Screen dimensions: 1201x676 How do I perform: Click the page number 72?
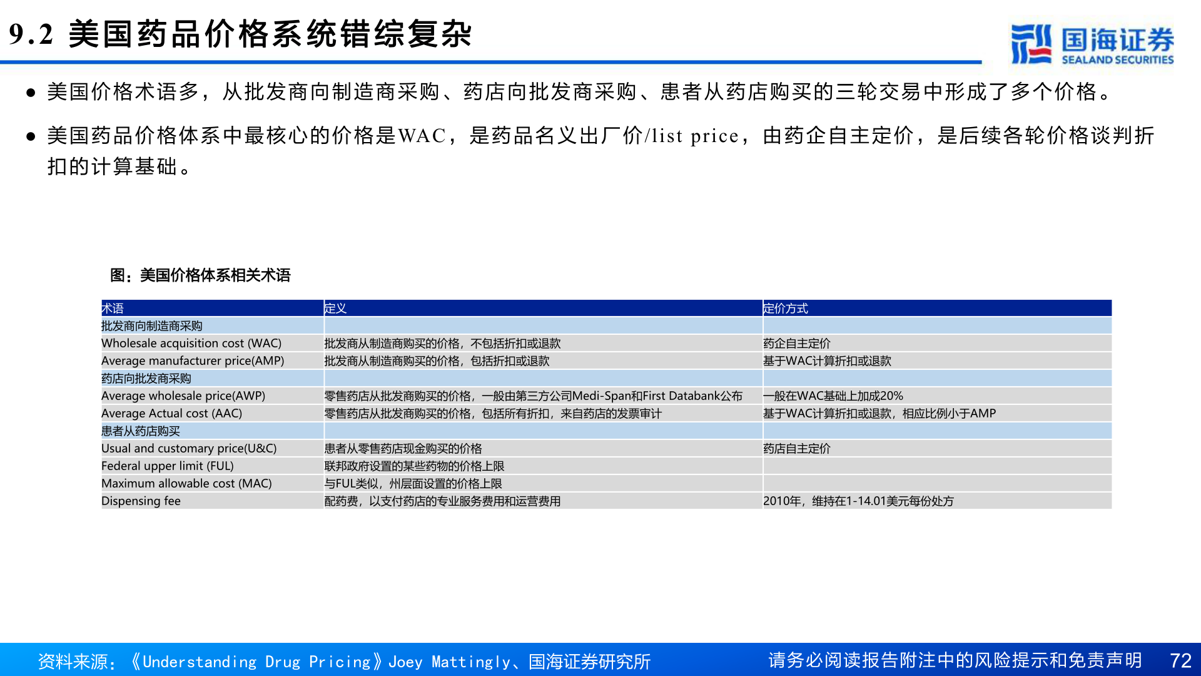1180,660
